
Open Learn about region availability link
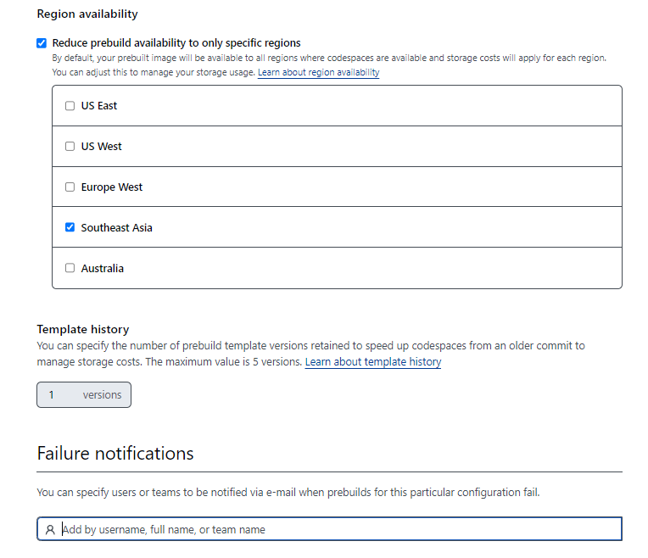point(318,73)
